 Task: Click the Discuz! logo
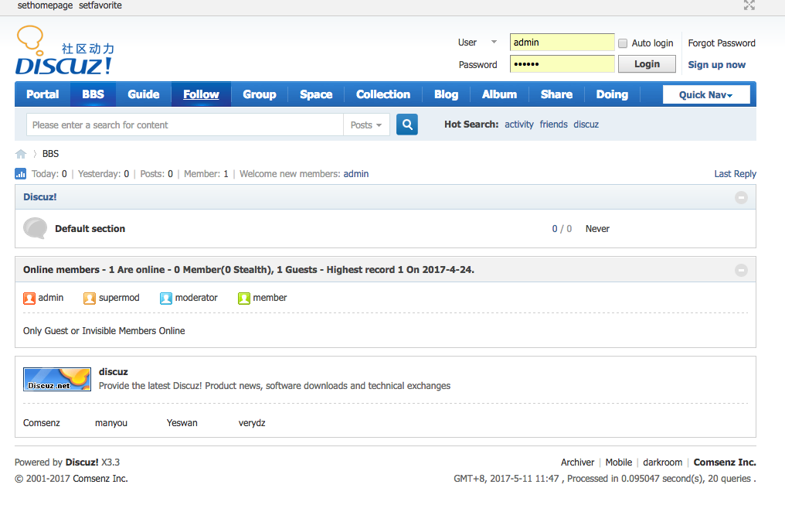click(x=65, y=50)
